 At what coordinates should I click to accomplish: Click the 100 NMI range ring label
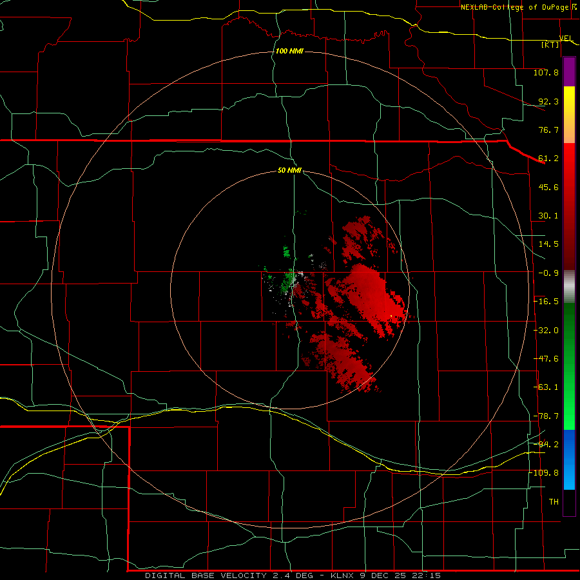[x=289, y=51]
